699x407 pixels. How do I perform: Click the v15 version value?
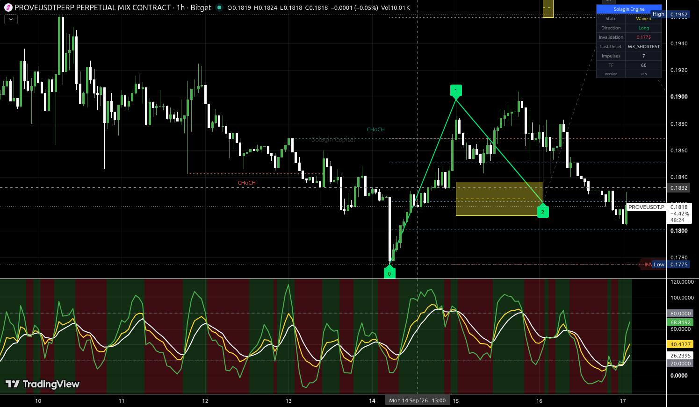[643, 74]
